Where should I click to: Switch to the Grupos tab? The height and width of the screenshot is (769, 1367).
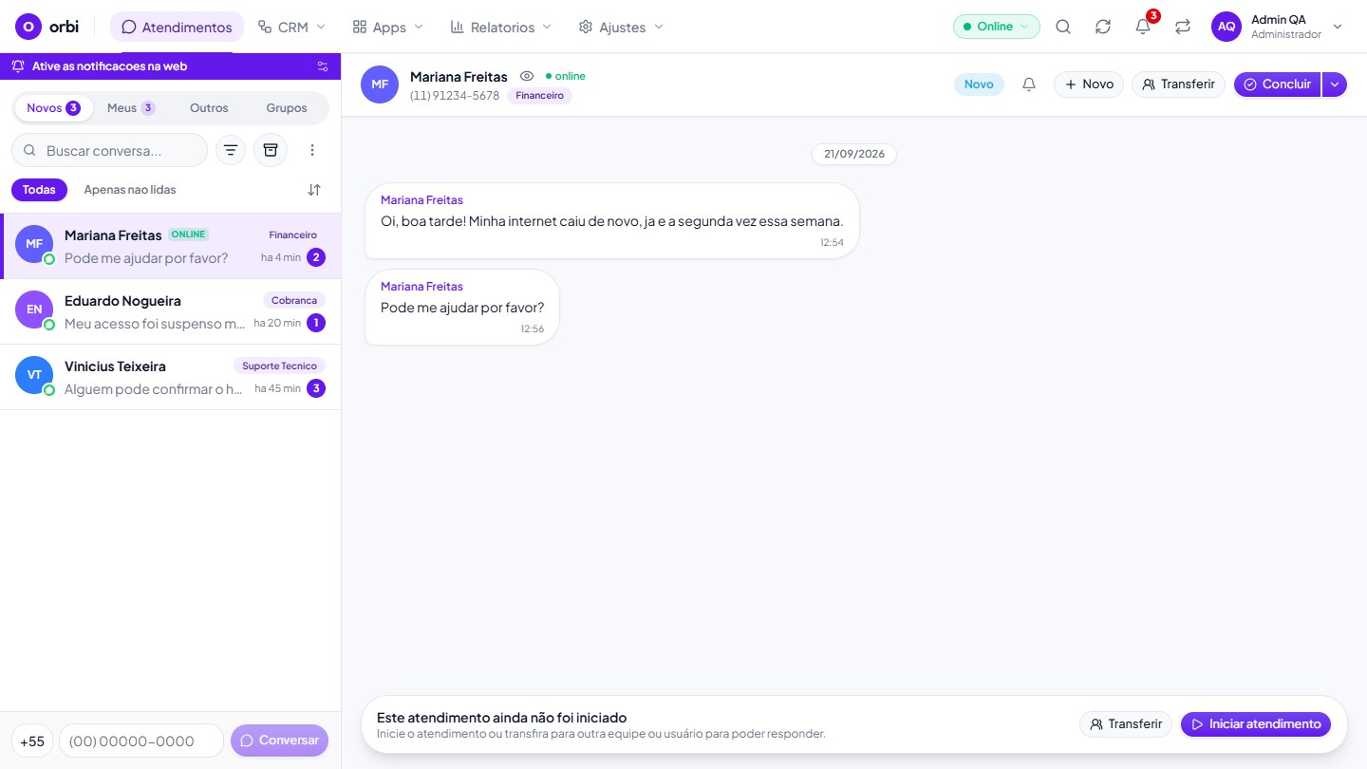pyautogui.click(x=287, y=108)
